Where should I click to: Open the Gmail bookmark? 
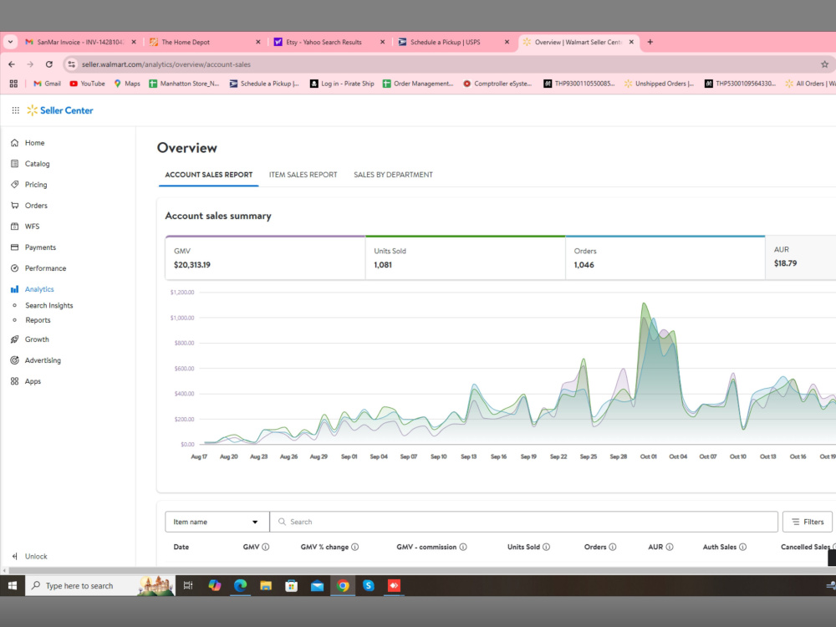47,84
